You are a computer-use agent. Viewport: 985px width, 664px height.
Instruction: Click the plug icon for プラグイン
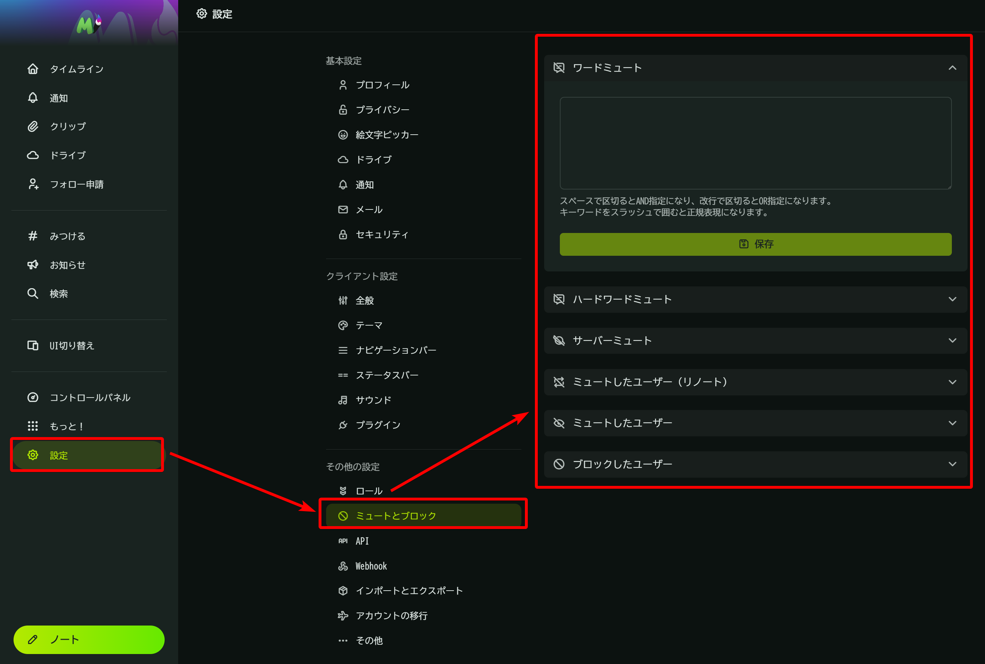click(343, 425)
